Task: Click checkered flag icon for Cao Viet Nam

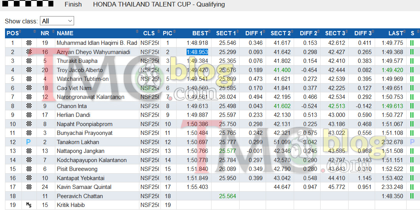Action: 29,88
